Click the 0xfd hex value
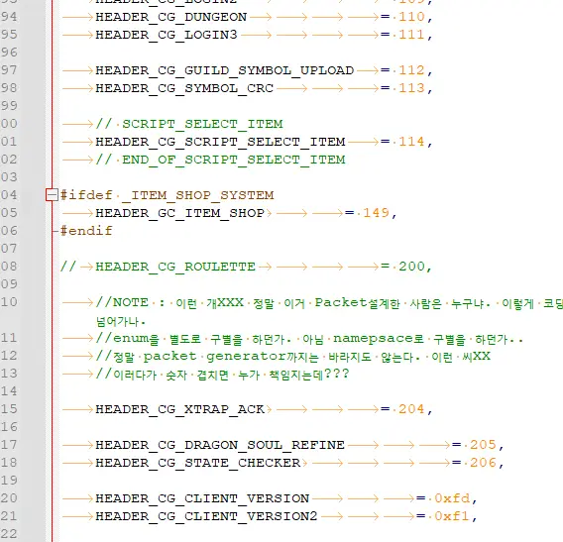The image size is (563, 542). tap(452, 498)
